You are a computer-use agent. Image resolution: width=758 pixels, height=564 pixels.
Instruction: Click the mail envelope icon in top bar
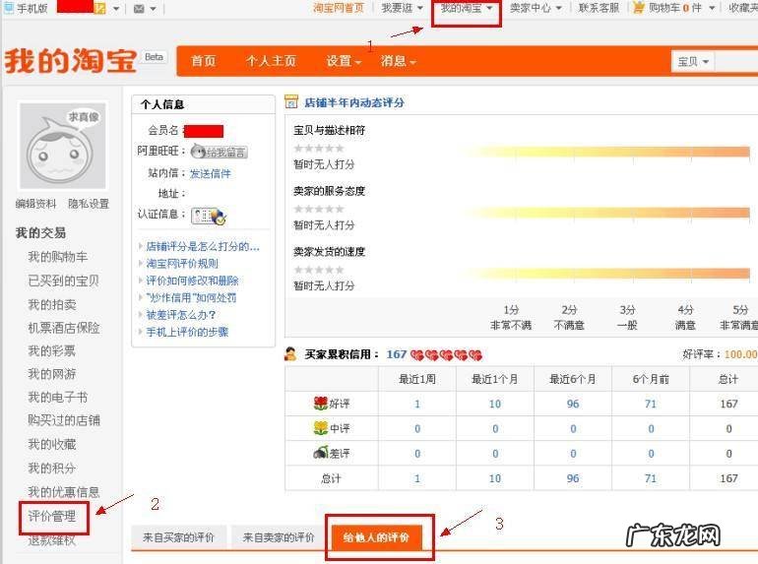pos(139,9)
